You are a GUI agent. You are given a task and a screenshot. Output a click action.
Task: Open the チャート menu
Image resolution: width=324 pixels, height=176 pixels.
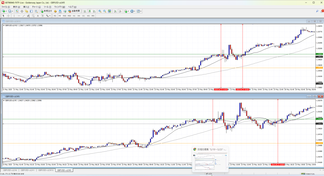pos(35,7)
